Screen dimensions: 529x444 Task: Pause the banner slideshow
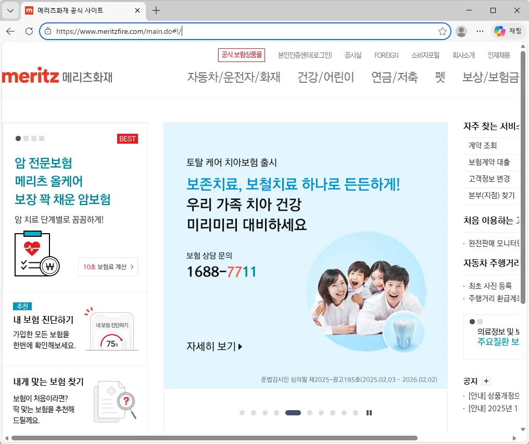pyautogui.click(x=369, y=413)
